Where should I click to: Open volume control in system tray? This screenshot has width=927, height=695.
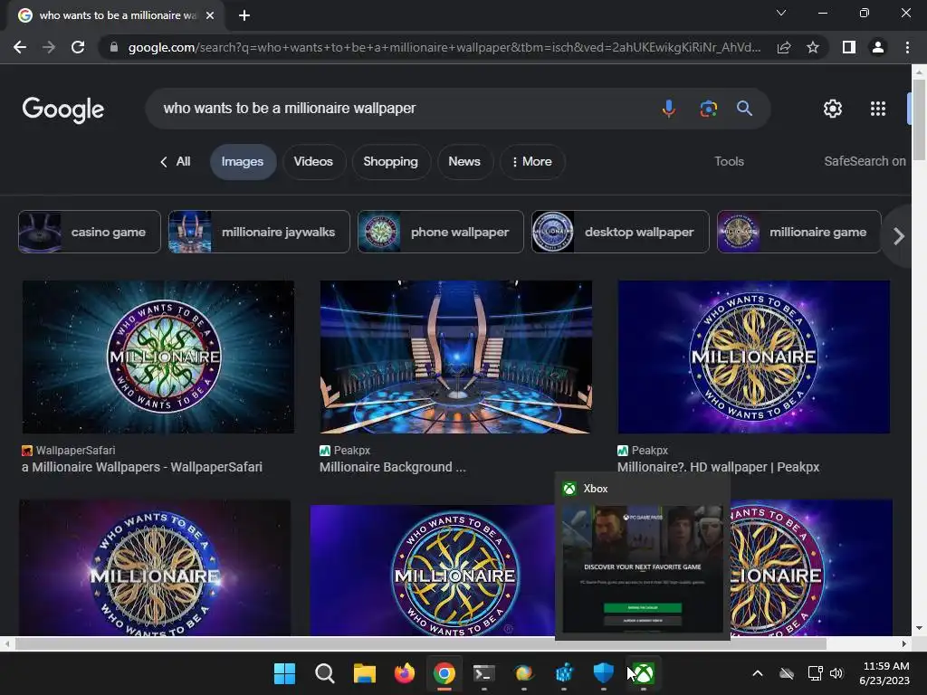[836, 673]
